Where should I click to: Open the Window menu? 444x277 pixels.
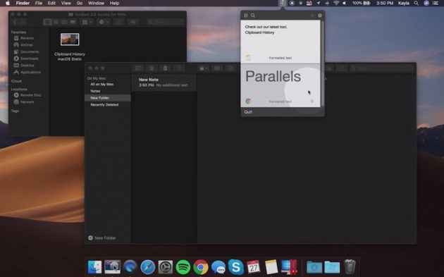coord(96,3)
